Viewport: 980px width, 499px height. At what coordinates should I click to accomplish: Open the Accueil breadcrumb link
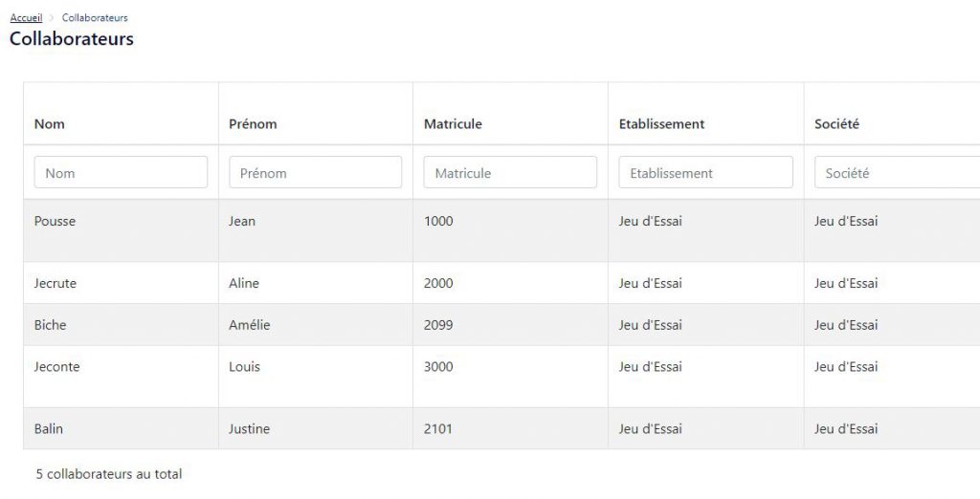point(26,17)
